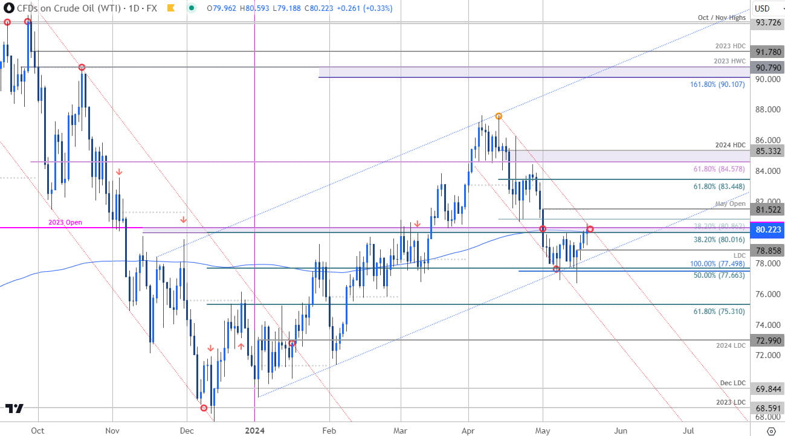Click the May Open level label
The image size is (785, 436).
[730, 204]
